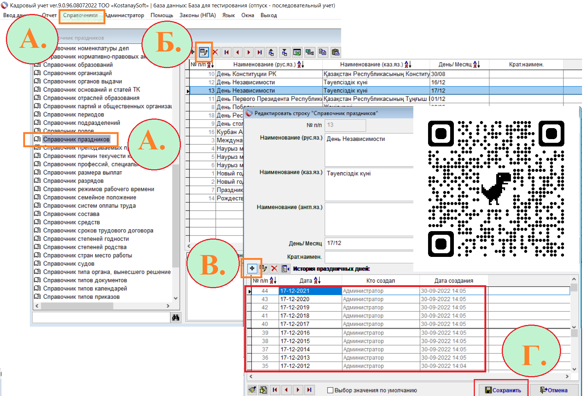The width and height of the screenshot is (585, 396).
Task: Sort by День/Месяц column
Action: [x=476, y=64]
